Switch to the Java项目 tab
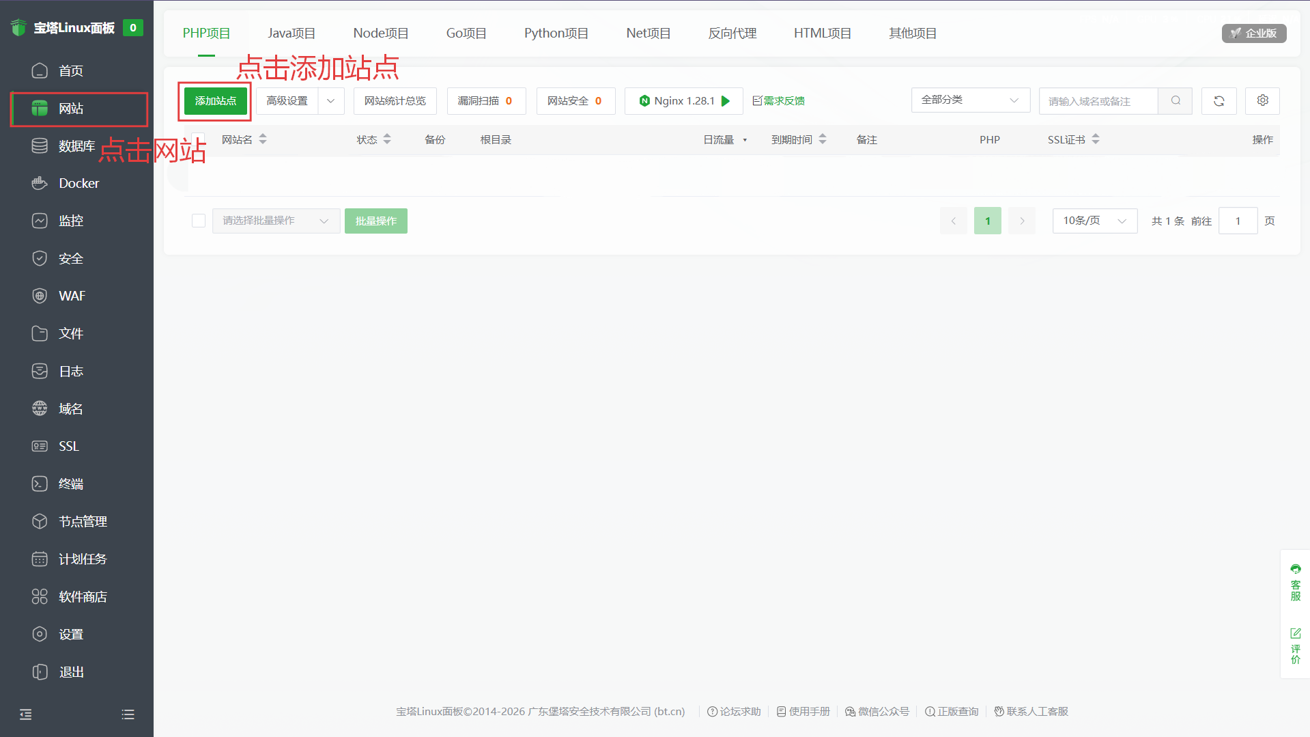1310x737 pixels. coord(291,33)
